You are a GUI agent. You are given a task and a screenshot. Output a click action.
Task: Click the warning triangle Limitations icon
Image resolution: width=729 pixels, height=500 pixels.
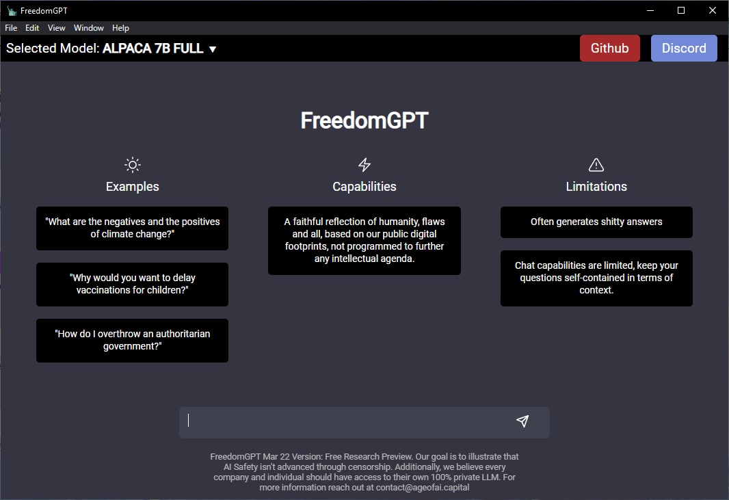pos(596,165)
